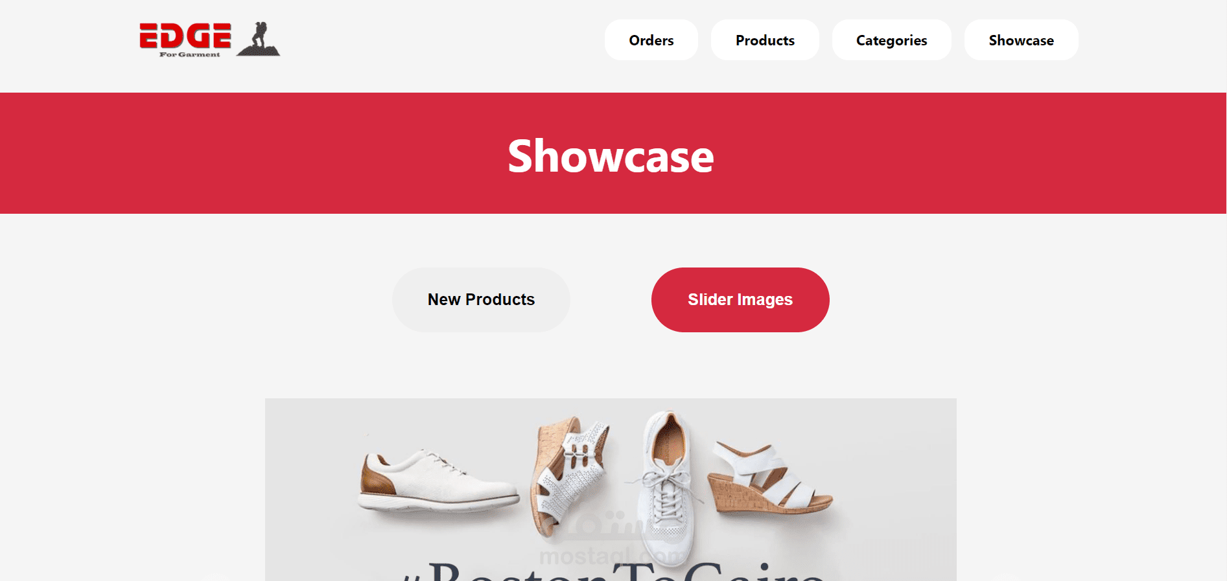Image resolution: width=1227 pixels, height=581 pixels.
Task: Select the Slider Images tab
Action: tap(740, 300)
